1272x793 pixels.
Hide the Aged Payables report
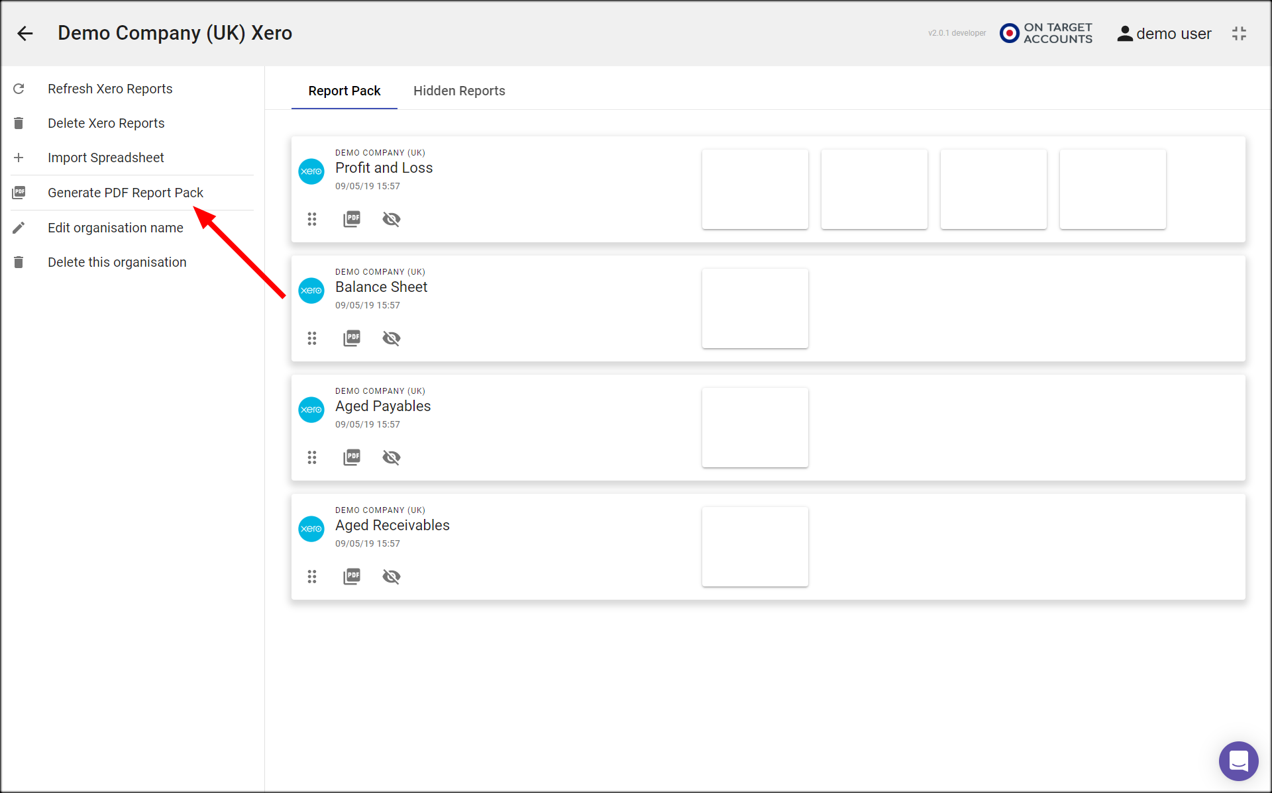392,457
